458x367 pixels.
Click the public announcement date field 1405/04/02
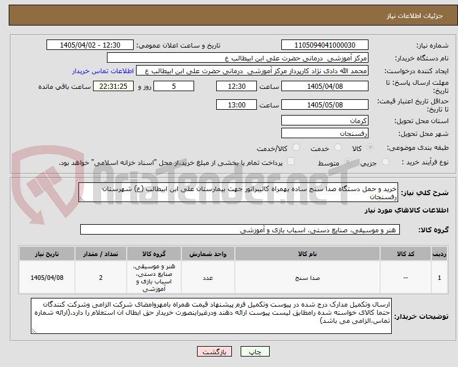[x=90, y=45]
